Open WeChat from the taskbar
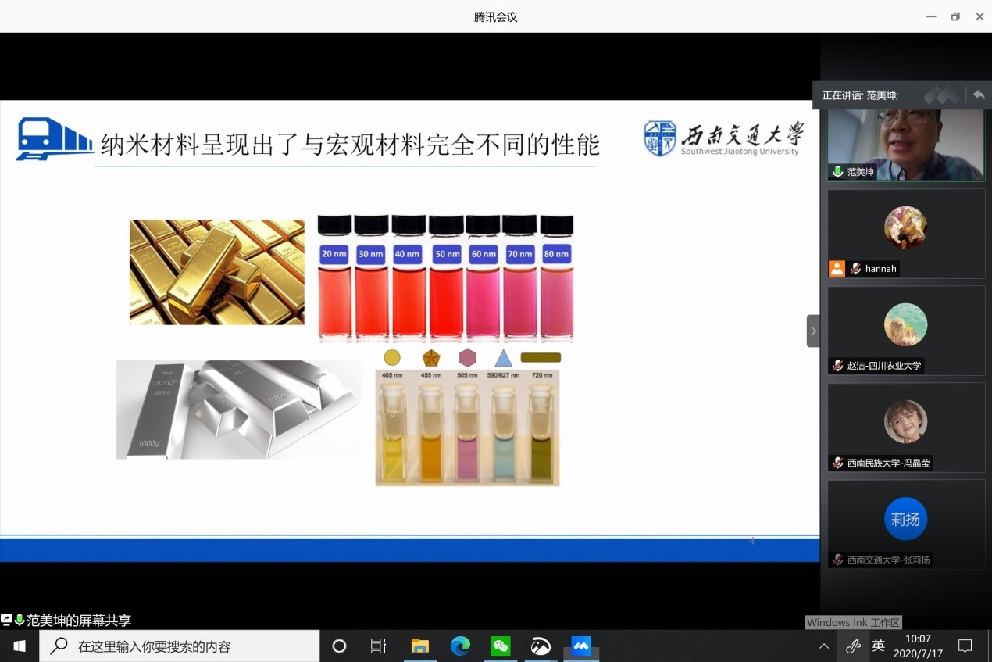Image resolution: width=992 pixels, height=662 pixels. (501, 646)
